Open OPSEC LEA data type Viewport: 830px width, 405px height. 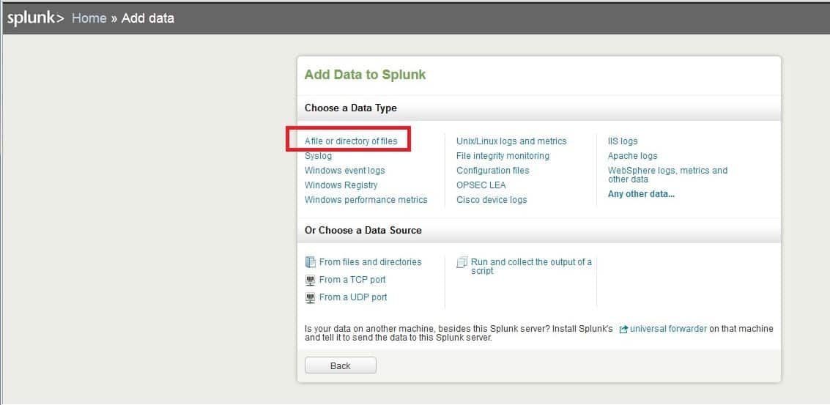click(x=481, y=185)
